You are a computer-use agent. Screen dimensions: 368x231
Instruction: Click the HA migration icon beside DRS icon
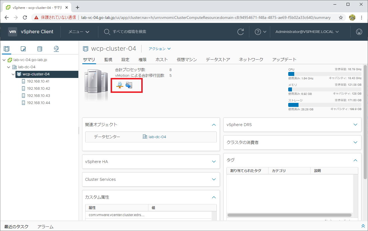pyautogui.click(x=129, y=85)
